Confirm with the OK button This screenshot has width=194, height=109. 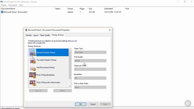click(81, 104)
